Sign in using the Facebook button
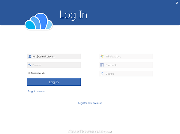Image resolution: width=180 pixels, height=134 pixels. click(126, 65)
